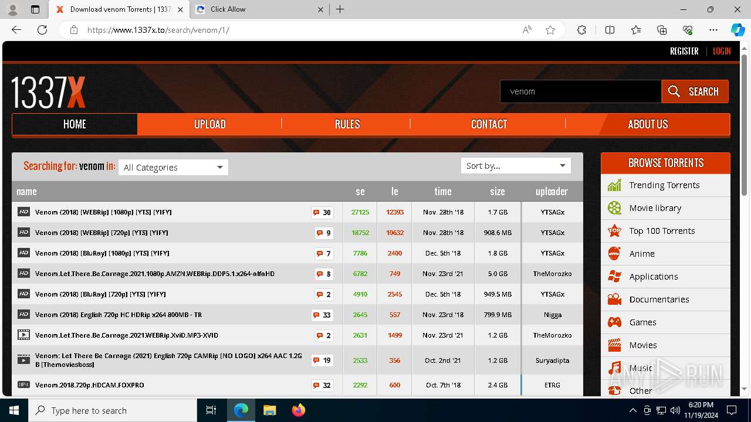The image size is (751, 422).
Task: Click the browser refresh button
Action: pos(42,30)
